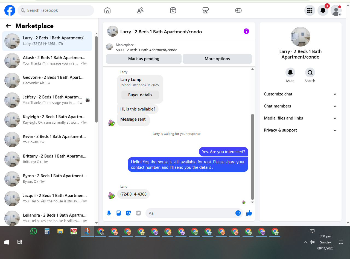350x259 pixels.
Task: Click the 'Hi, is this available?' message
Action: pos(138,109)
